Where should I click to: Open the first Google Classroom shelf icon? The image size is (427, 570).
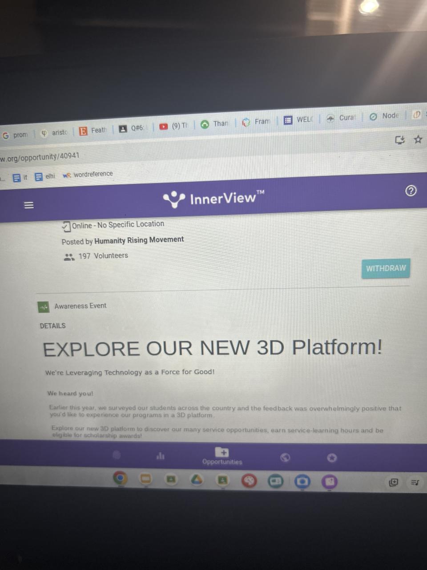[x=170, y=480]
